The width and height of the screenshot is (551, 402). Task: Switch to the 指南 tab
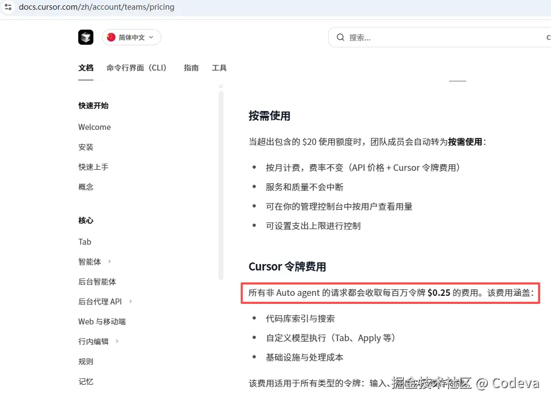pos(191,68)
